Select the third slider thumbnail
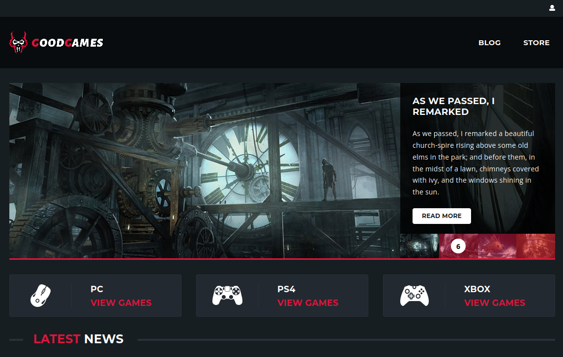563x357 pixels. (x=497, y=246)
